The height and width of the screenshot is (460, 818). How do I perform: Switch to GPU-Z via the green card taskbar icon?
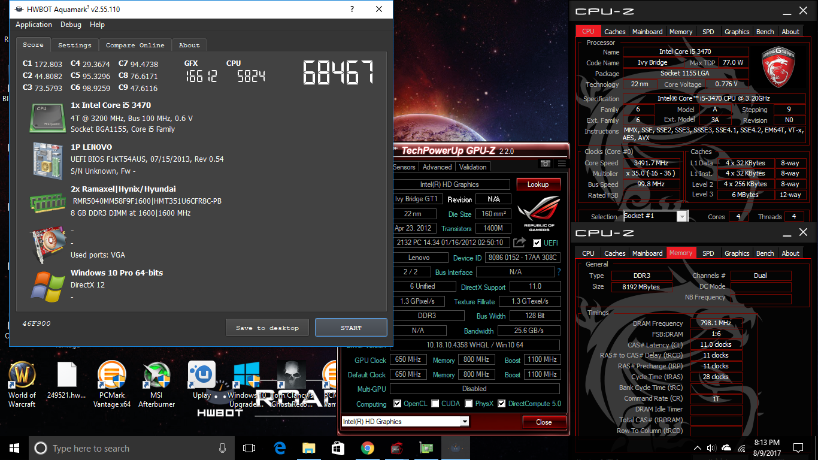click(x=426, y=448)
